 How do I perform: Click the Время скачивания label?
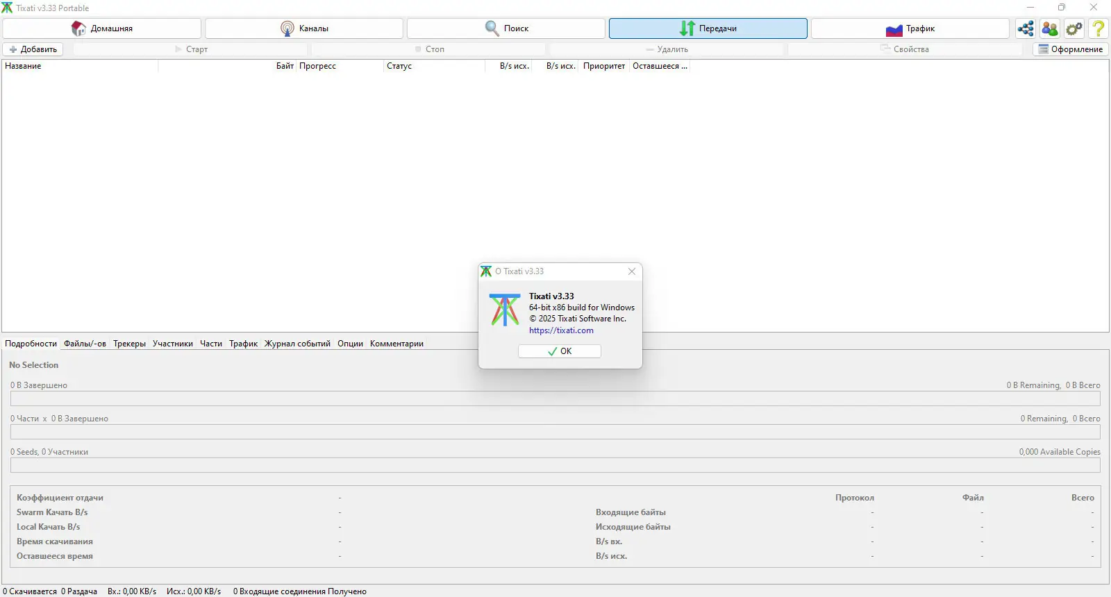[55, 541]
